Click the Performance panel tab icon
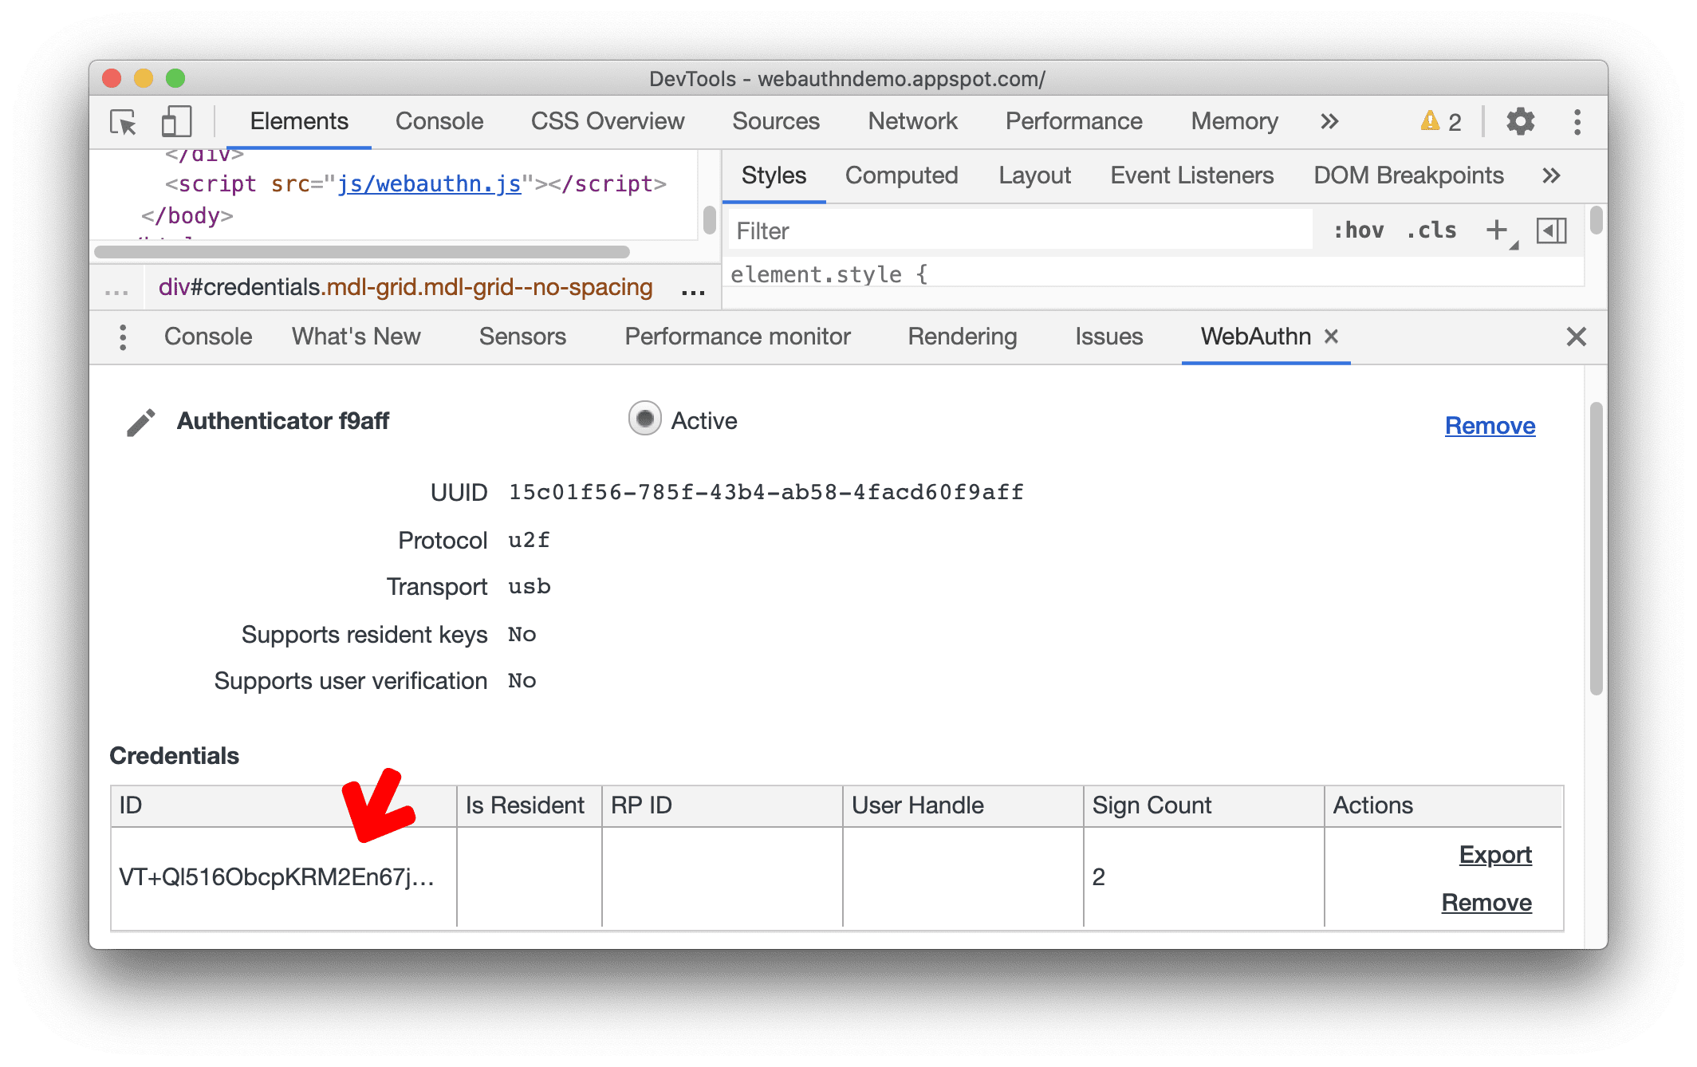This screenshot has width=1697, height=1067. [x=1070, y=122]
